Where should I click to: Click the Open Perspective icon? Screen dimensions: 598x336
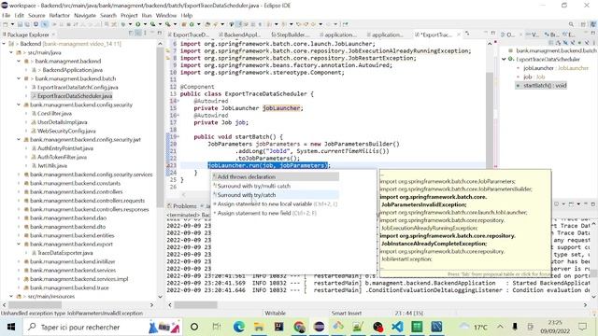pyautogui.click(x=583, y=24)
